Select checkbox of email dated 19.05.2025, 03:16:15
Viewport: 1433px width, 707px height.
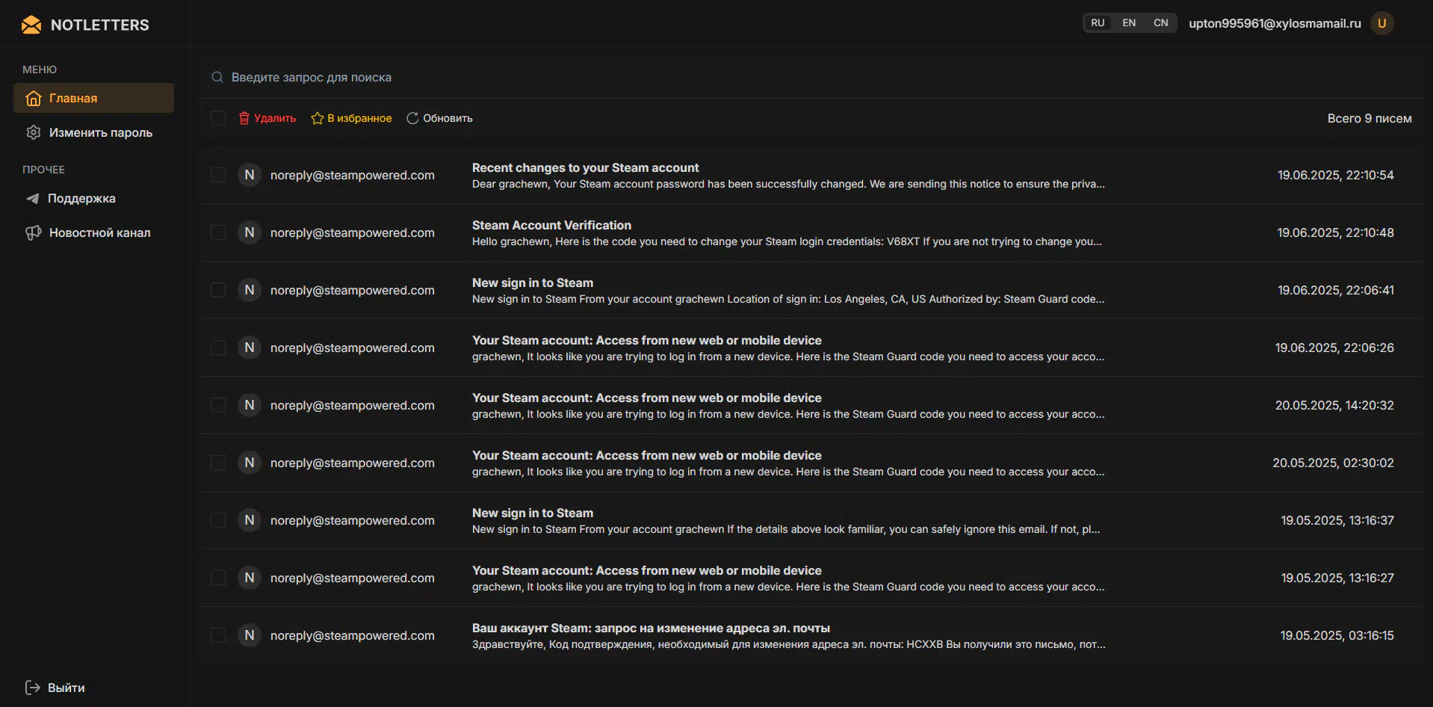218,635
